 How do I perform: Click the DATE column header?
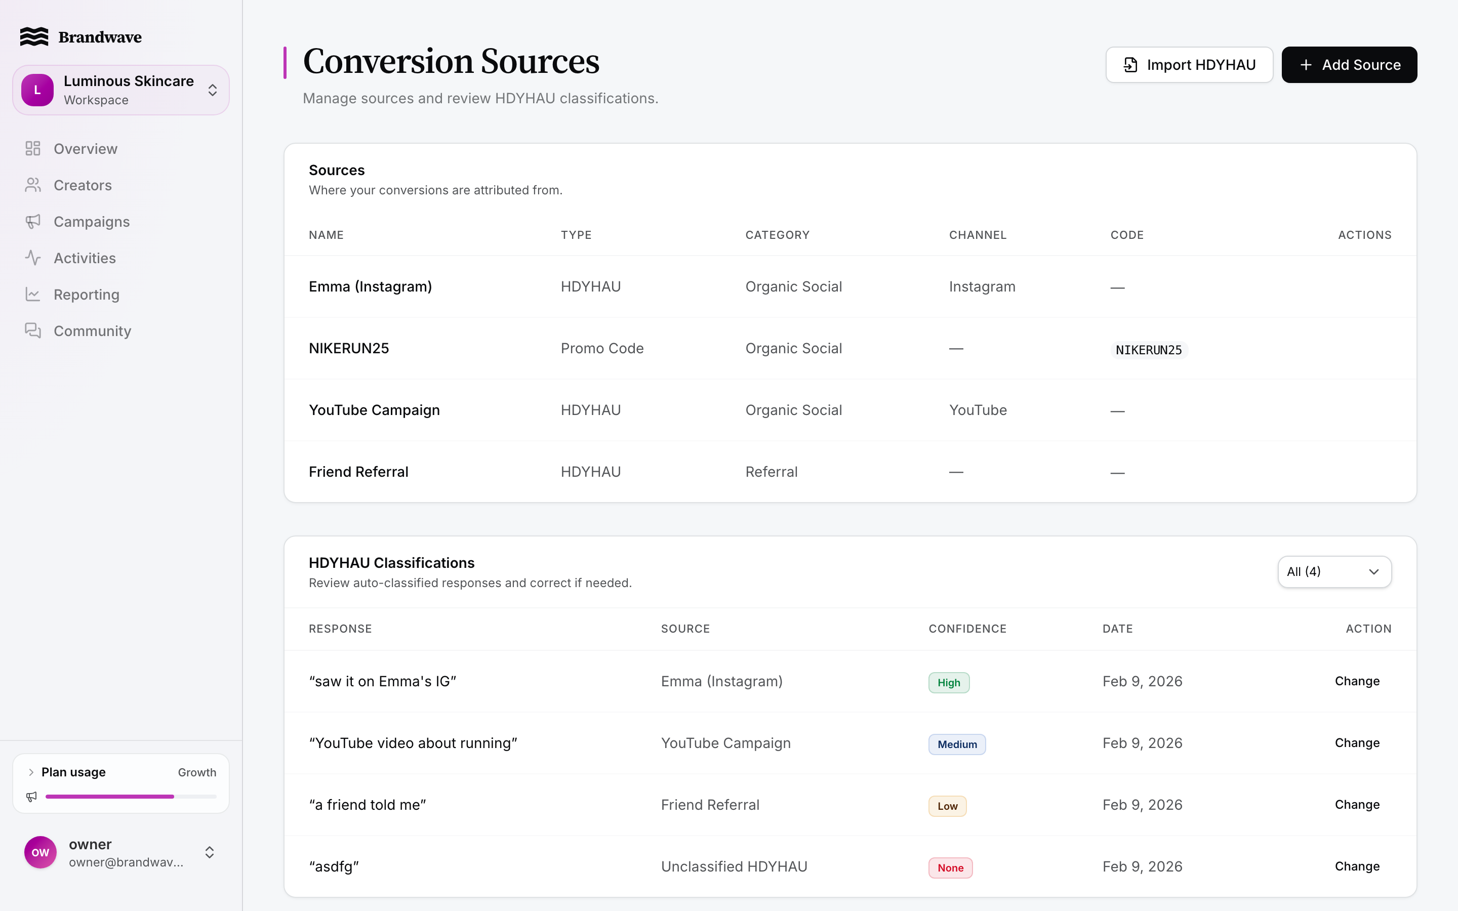point(1117,629)
